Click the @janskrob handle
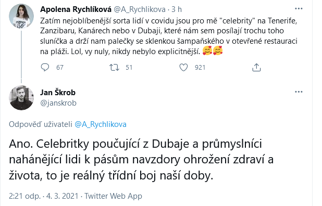 [58, 102]
